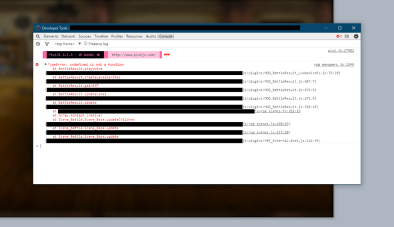The height and width of the screenshot is (227, 394).
Task: Open rpg_scenes.js:260:19 source link
Action: click(x=265, y=124)
